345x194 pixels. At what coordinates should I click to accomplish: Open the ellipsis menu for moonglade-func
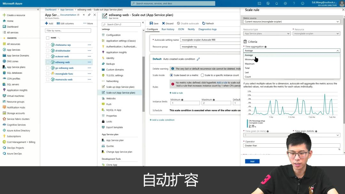(x=89, y=74)
